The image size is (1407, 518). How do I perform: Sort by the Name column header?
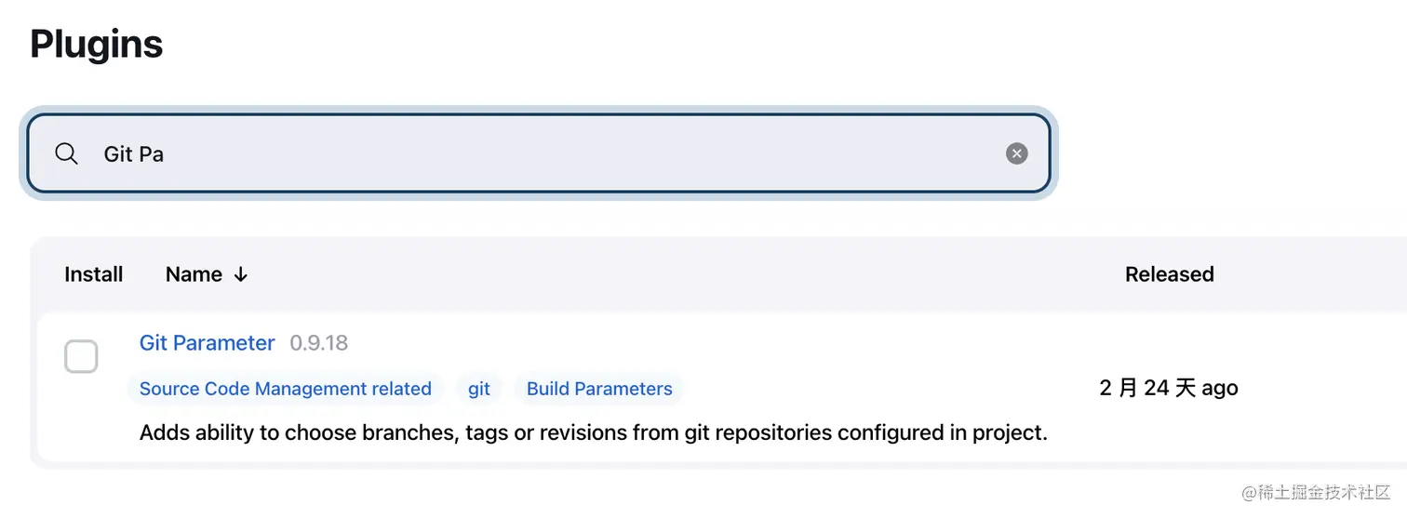pyautogui.click(x=194, y=274)
